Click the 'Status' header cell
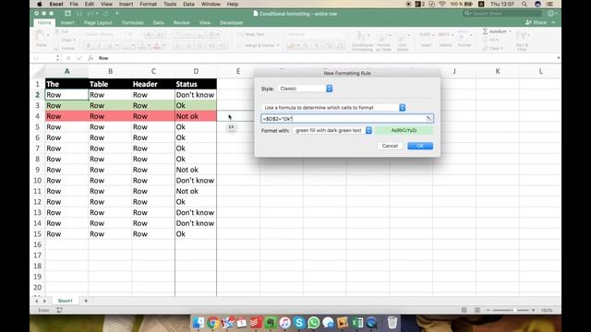The height and width of the screenshot is (332, 591). (x=196, y=84)
